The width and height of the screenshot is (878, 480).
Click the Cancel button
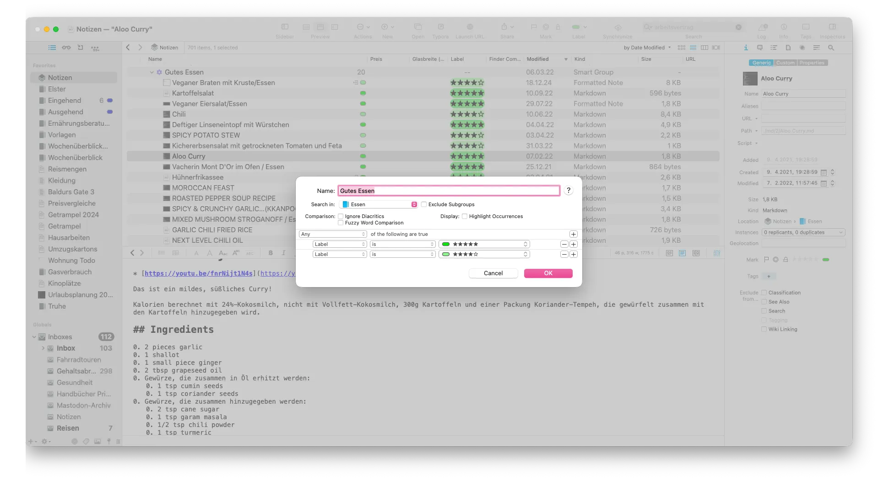coord(493,273)
